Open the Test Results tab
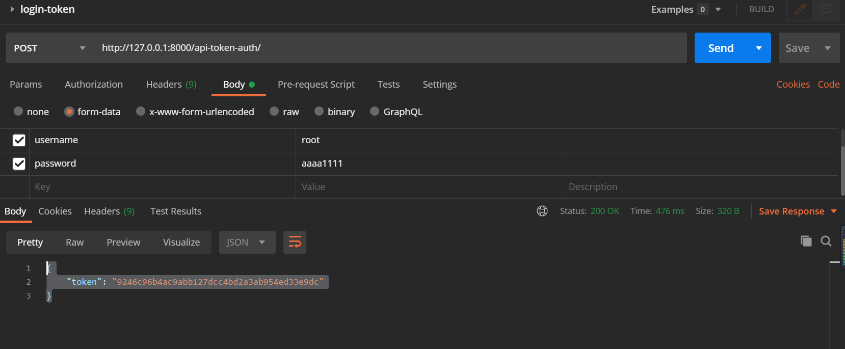The width and height of the screenshot is (845, 349). 176,211
